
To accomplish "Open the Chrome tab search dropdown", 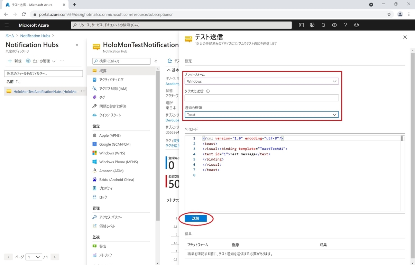I will [x=371, y=4].
